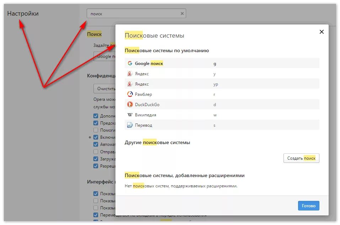Click the Yandex icon with shortcut yp
This screenshot has width=340, height=225.
130,84
